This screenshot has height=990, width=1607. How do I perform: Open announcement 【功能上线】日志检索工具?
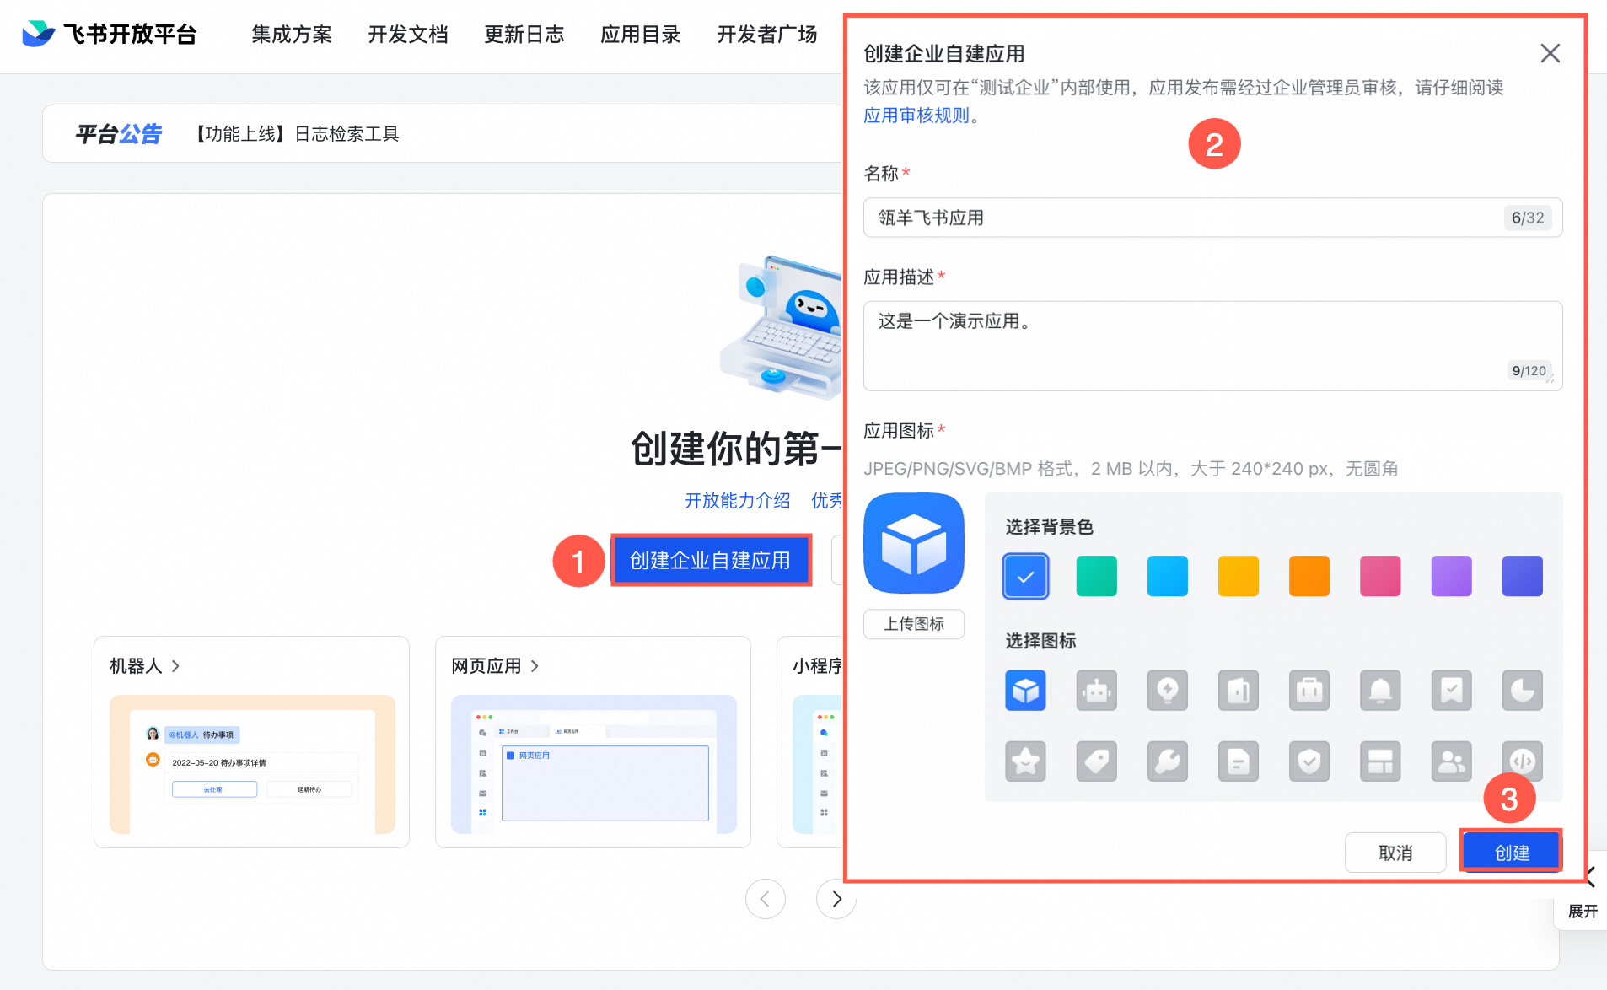tap(294, 134)
